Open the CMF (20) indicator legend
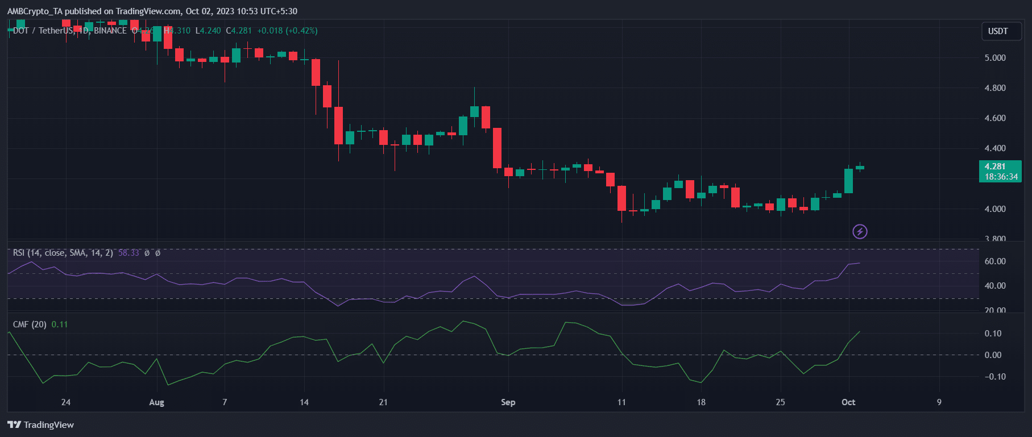This screenshot has height=437, width=1032. (30, 324)
